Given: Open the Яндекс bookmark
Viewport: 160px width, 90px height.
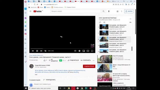Looking at the screenshot, I should 40,7.
